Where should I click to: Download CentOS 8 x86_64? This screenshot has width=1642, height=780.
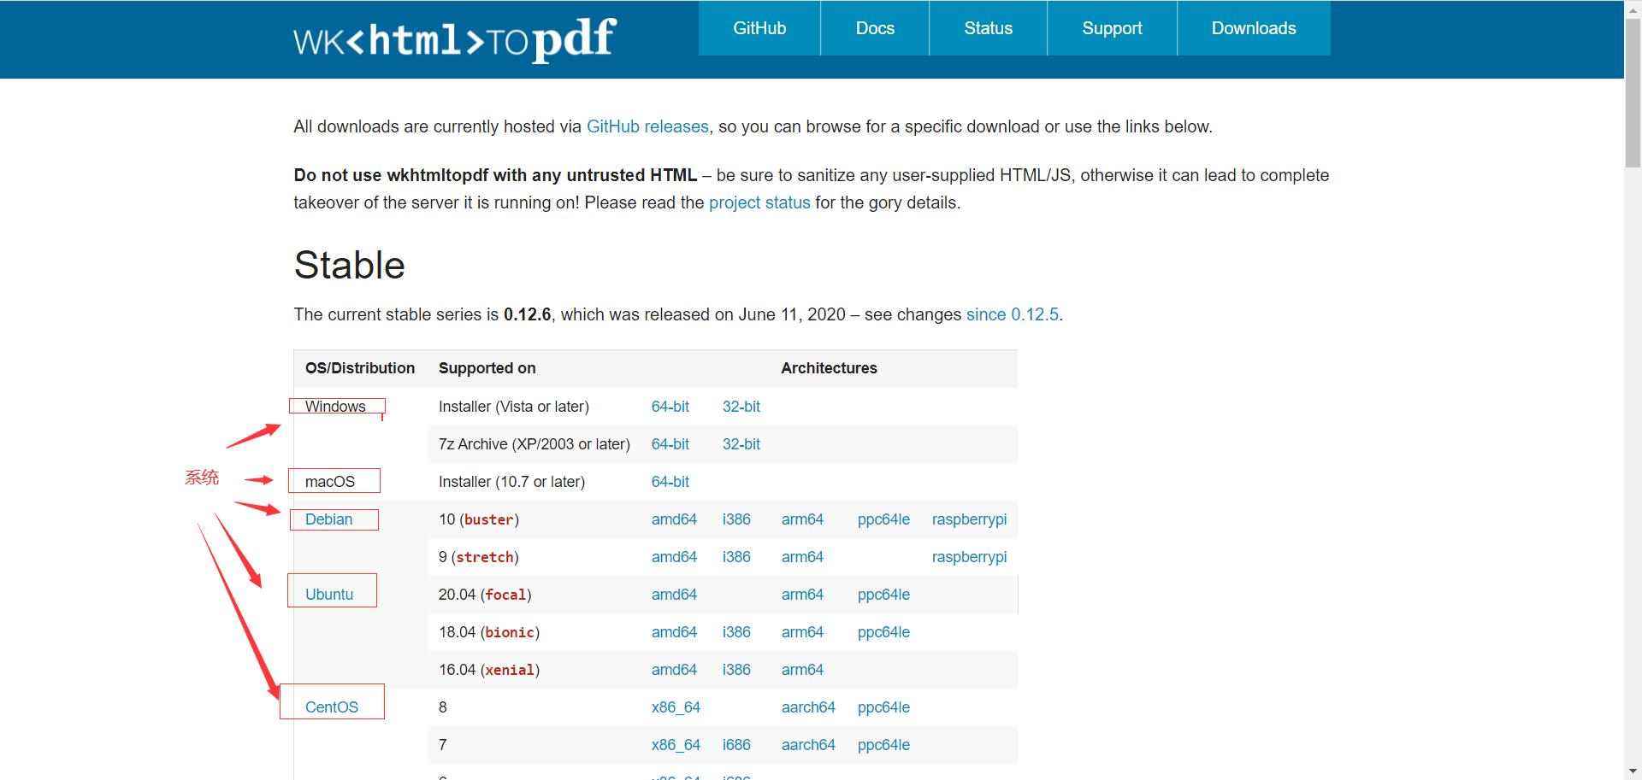coord(676,707)
